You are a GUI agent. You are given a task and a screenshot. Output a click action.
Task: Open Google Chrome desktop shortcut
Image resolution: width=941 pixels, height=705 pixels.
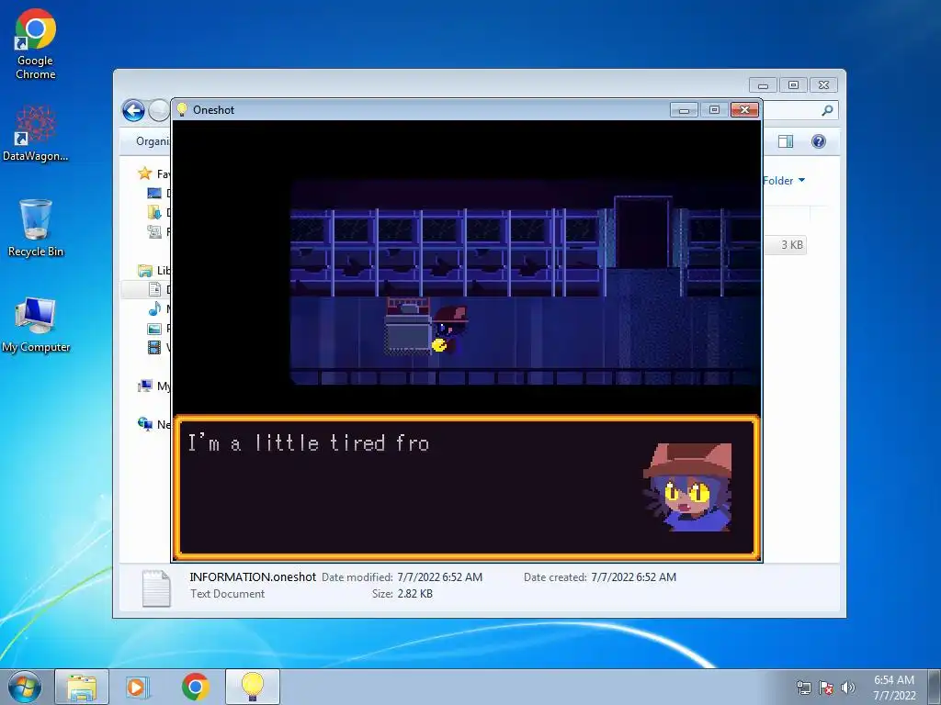click(36, 43)
